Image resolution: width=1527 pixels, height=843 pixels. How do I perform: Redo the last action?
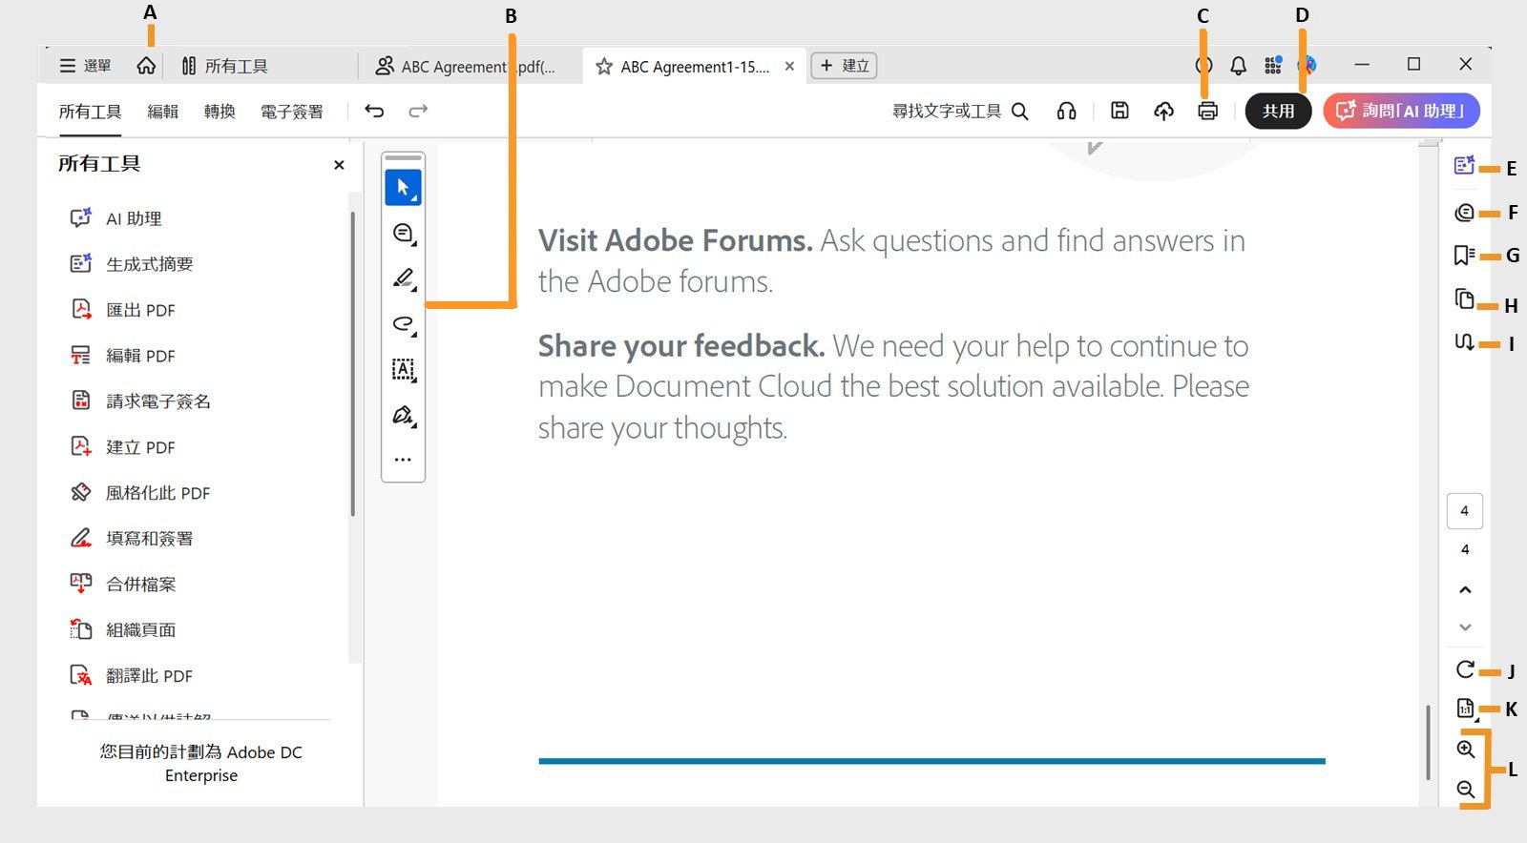pos(418,111)
